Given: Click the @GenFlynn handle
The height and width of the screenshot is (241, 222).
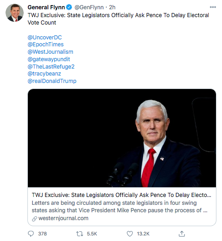Looking at the screenshot, I should point(89,7).
